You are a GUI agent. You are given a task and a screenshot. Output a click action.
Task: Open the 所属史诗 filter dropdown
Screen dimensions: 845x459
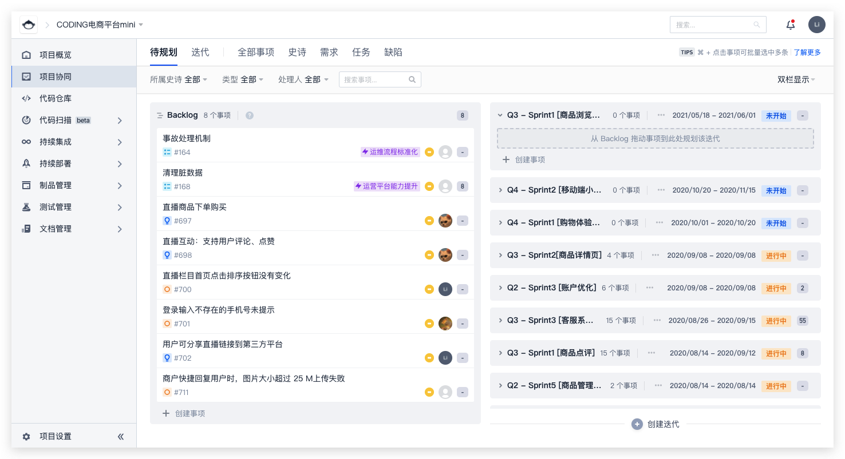(x=179, y=79)
